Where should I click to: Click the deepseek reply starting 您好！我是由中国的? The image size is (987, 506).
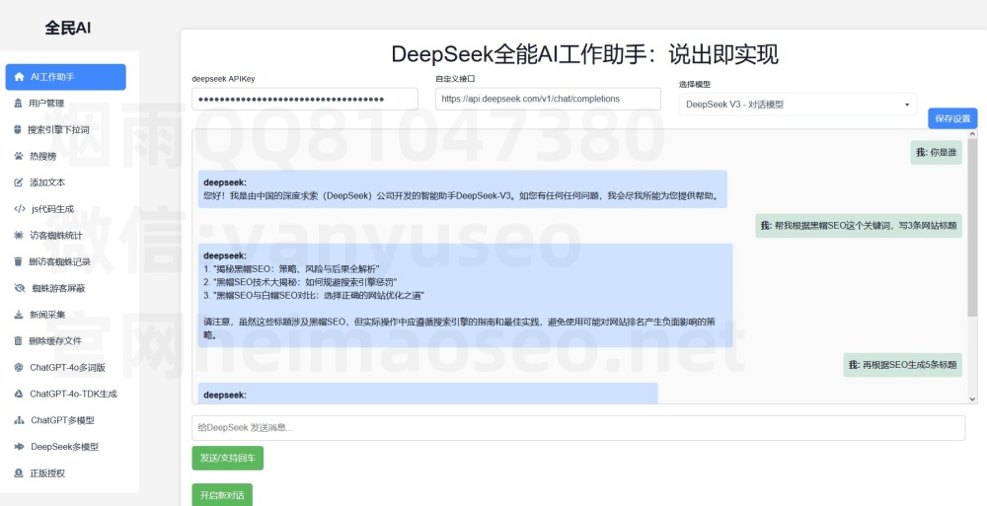click(463, 188)
